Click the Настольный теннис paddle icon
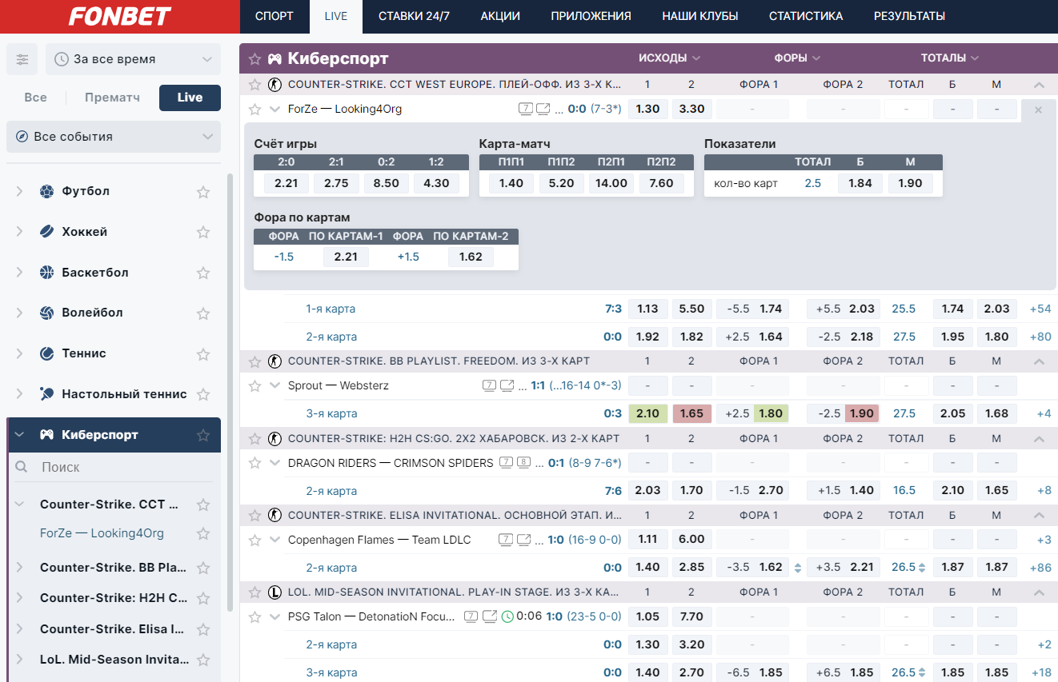1058x682 pixels. (46, 394)
